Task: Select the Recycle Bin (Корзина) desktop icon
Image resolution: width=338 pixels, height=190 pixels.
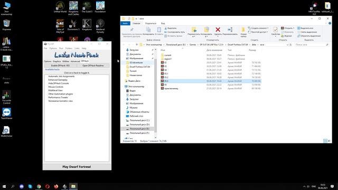Action: (x=6, y=25)
